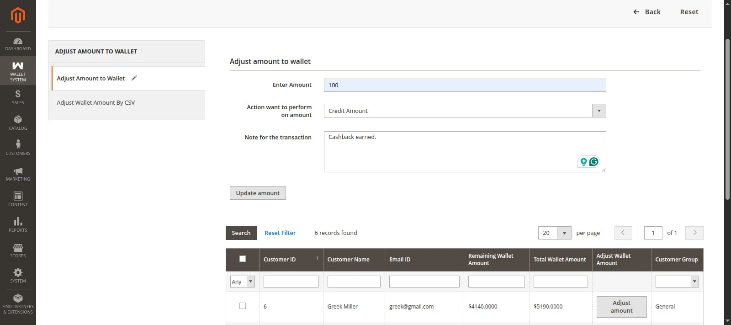This screenshot has height=325, width=731.
Task: Open the Customer Group filter dropdown
Action: point(677,282)
